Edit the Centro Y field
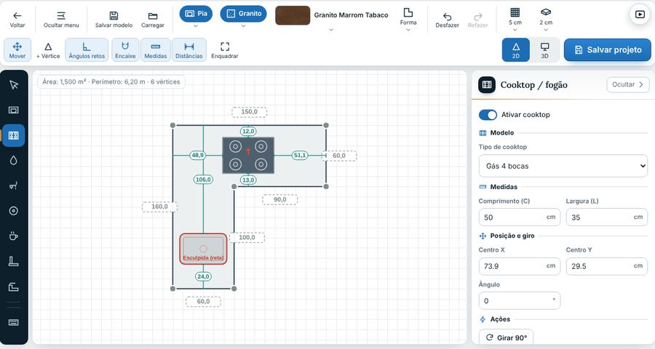 [x=606, y=266]
